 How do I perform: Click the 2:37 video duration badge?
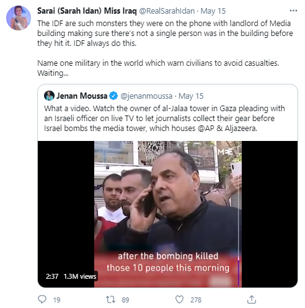[x=52, y=276]
